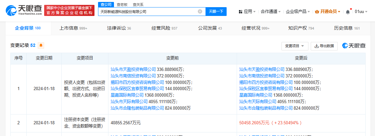Open 汕头市天盈投资有限公司 link in 变更后
This screenshot has height=136, width=375.
262,70
